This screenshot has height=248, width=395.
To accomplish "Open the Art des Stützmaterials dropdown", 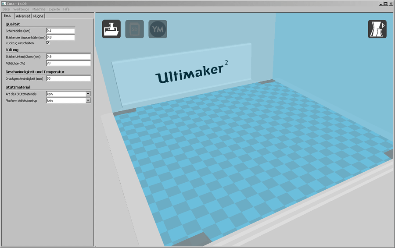I will click(x=68, y=94).
